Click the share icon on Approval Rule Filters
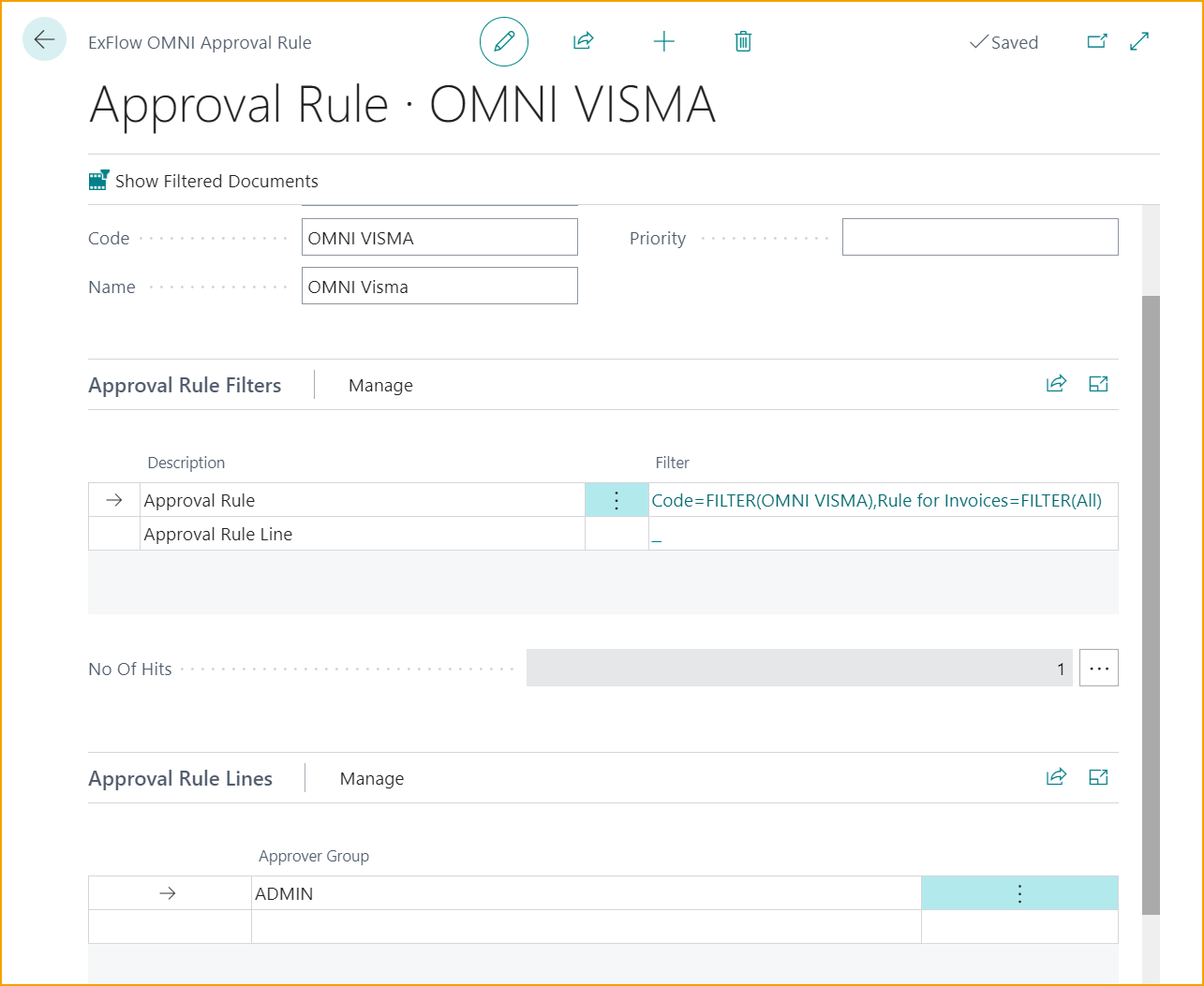Viewport: 1204px width, 986px height. [1056, 384]
